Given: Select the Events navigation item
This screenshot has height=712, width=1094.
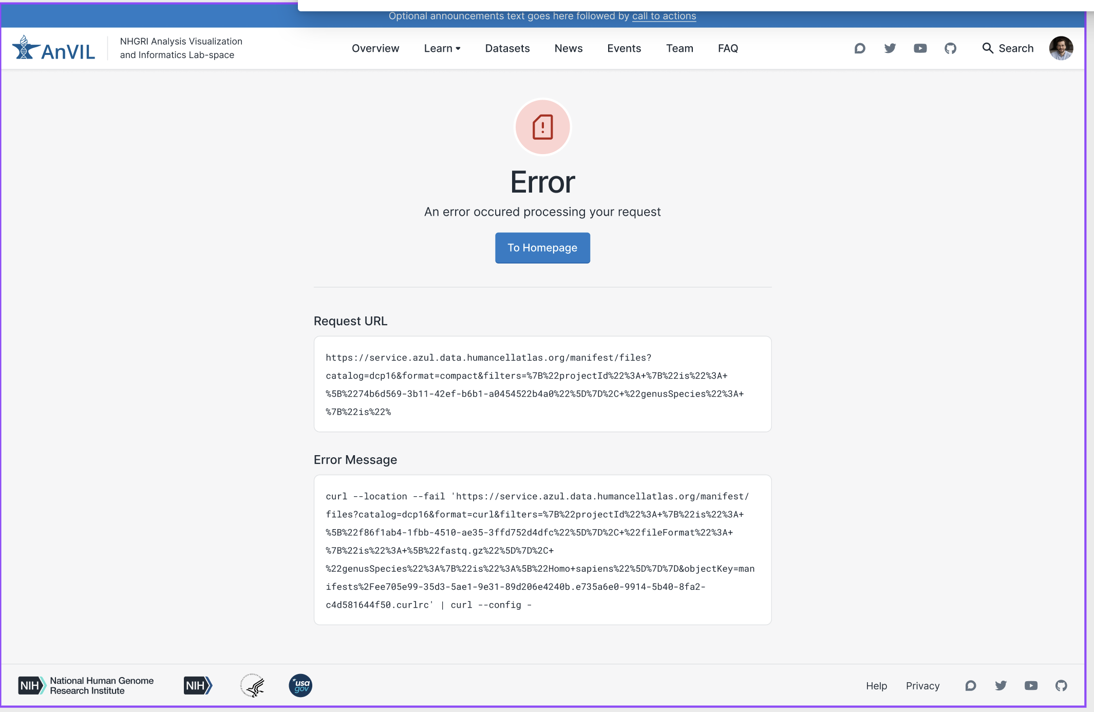Looking at the screenshot, I should click(624, 48).
